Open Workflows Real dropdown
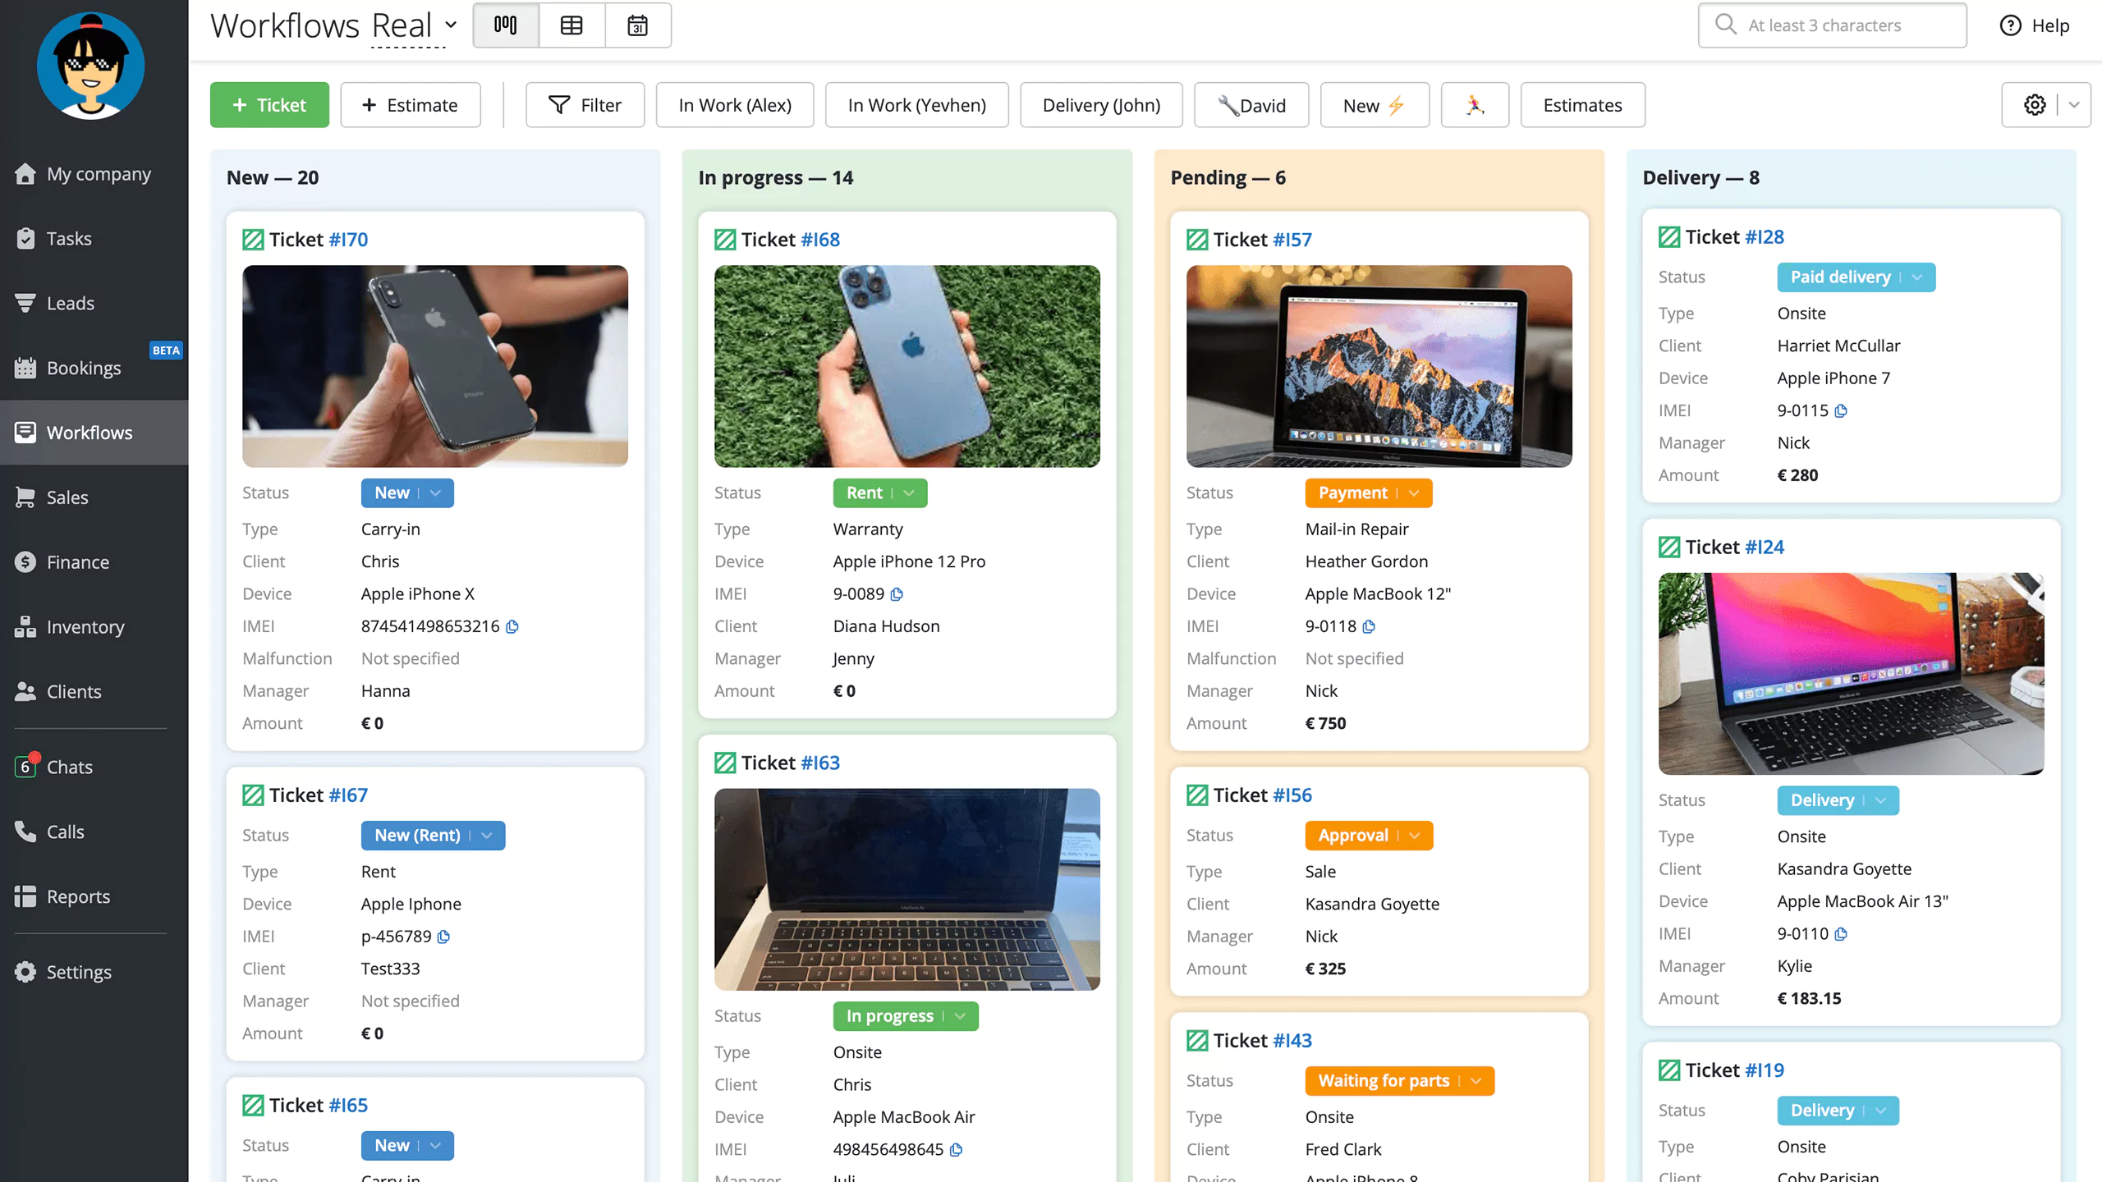The width and height of the screenshot is (2102, 1182). pos(415,26)
